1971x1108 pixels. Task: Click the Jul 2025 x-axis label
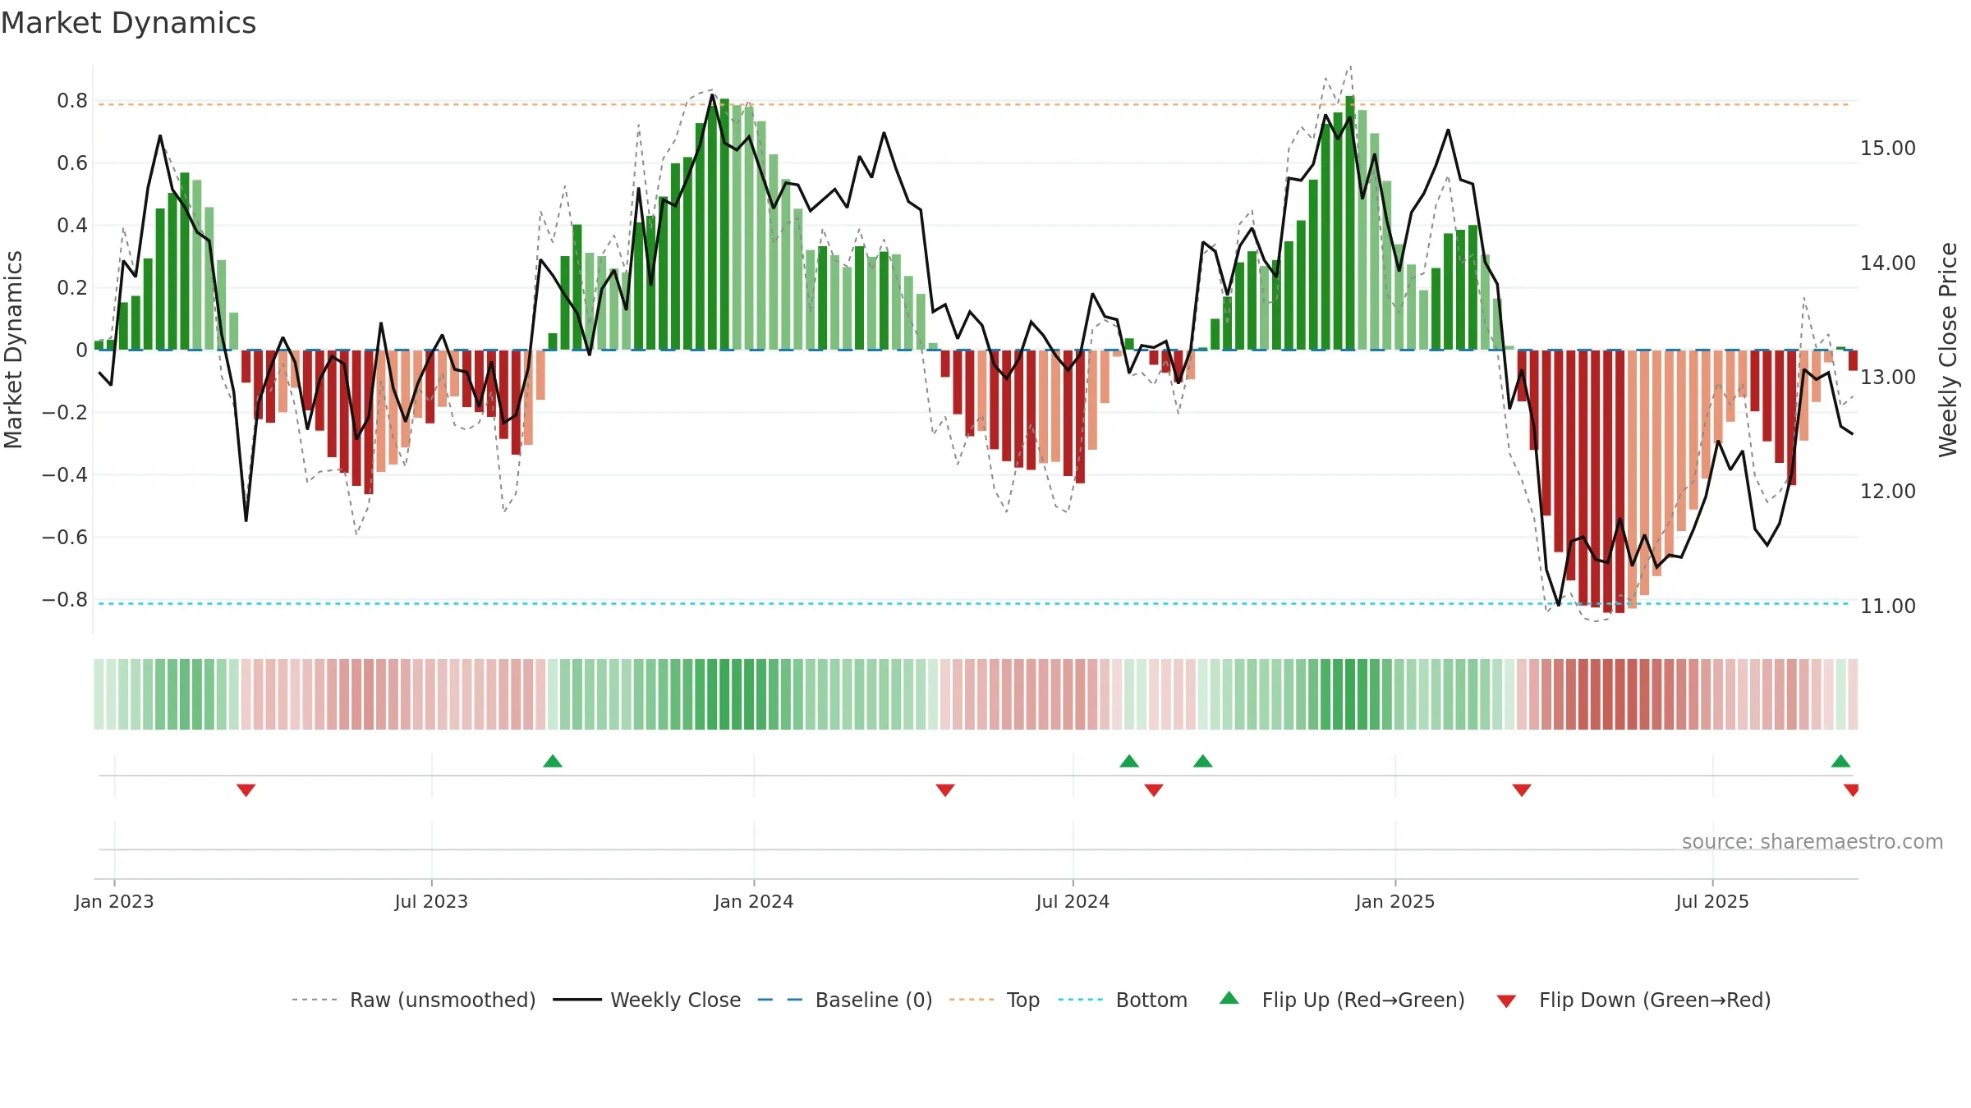pyautogui.click(x=1712, y=901)
